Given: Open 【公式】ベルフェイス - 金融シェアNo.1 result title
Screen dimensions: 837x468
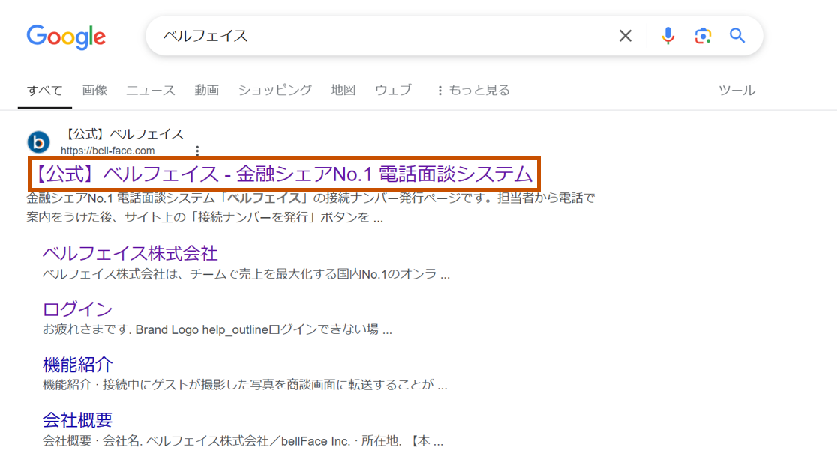Looking at the screenshot, I should click(x=283, y=174).
